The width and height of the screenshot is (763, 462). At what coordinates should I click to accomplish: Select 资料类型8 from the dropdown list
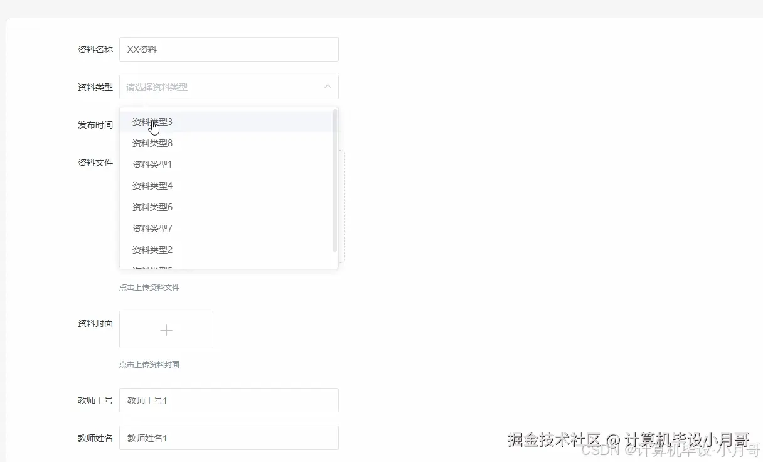click(152, 142)
